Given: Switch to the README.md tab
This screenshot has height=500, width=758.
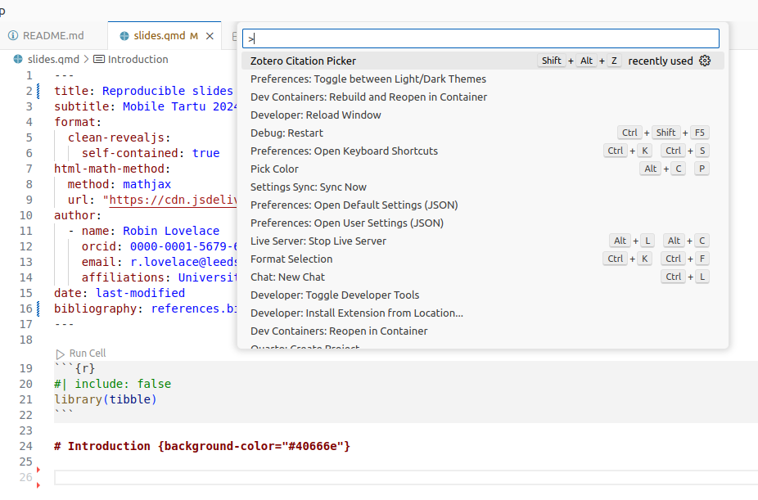Looking at the screenshot, I should point(52,36).
